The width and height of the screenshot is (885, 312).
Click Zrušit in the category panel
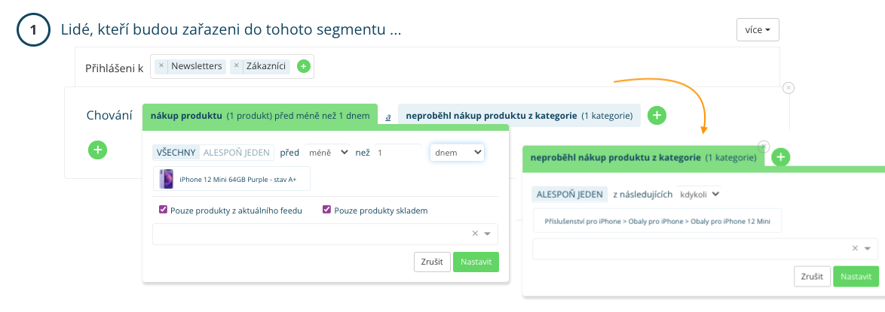pos(812,276)
